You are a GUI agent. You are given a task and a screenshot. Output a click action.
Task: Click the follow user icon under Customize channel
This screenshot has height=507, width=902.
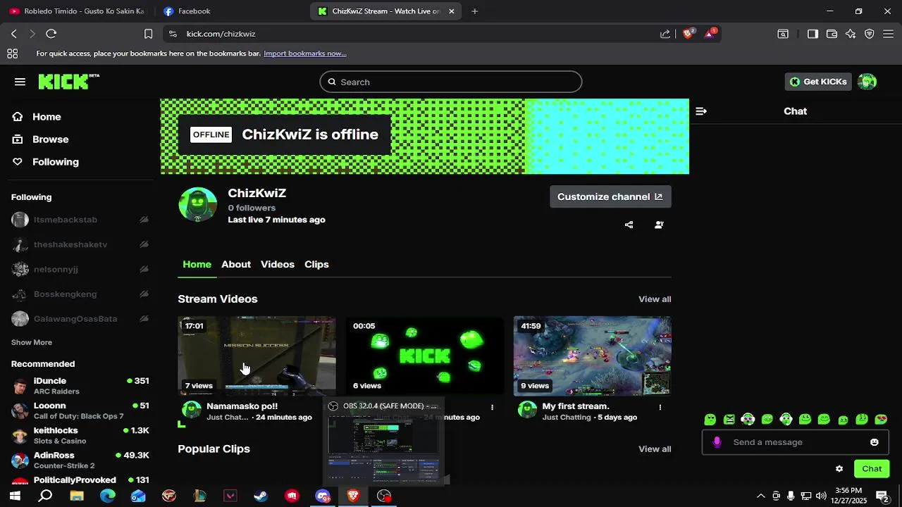(659, 225)
